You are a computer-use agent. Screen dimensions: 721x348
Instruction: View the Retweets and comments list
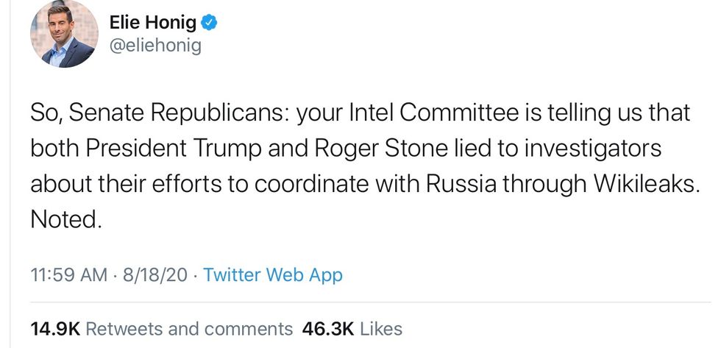(189, 328)
